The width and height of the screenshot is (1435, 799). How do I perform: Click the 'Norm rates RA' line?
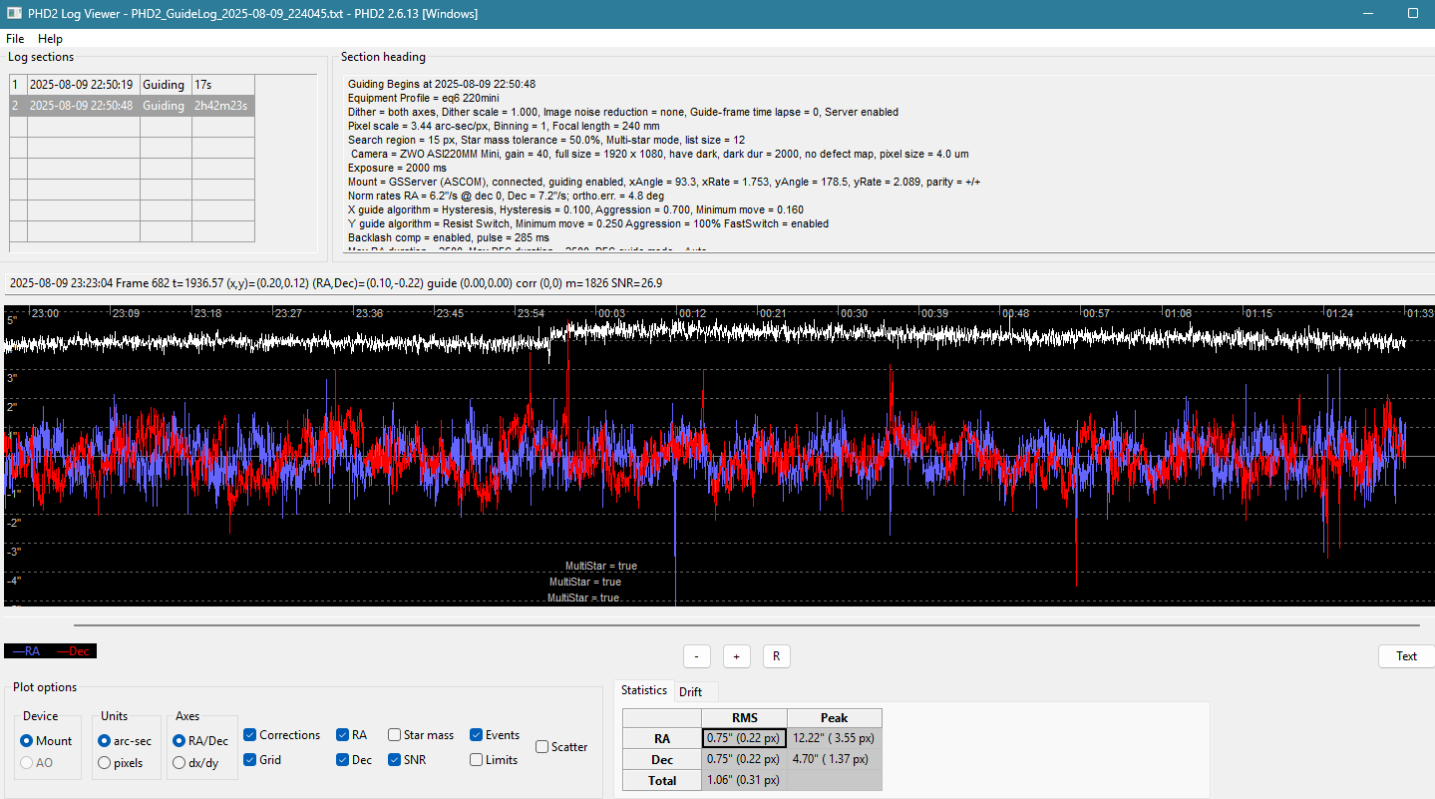506,197
